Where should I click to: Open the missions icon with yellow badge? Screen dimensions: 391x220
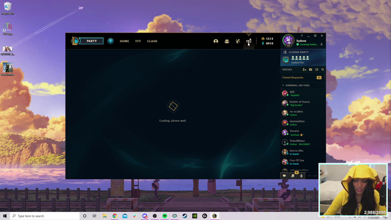tap(293, 175)
